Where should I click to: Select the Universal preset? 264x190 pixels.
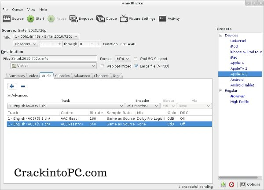pos(238,41)
